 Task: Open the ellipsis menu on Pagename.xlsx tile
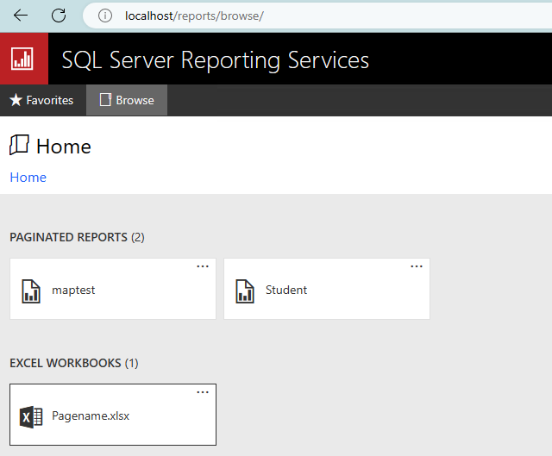coord(203,392)
